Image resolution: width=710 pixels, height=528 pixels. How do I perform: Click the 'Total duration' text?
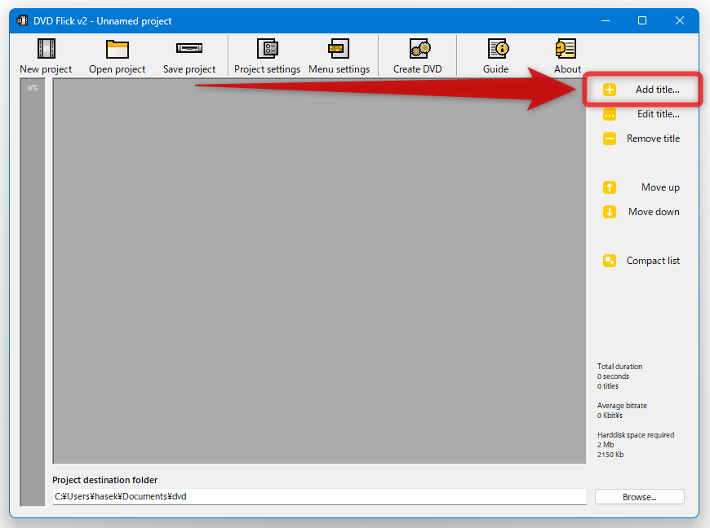(x=619, y=367)
